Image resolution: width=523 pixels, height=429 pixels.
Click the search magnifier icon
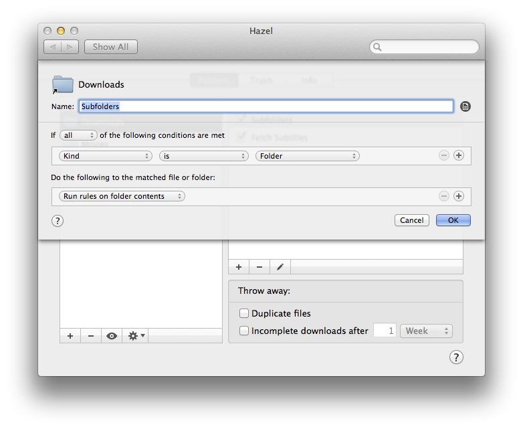[x=377, y=47]
